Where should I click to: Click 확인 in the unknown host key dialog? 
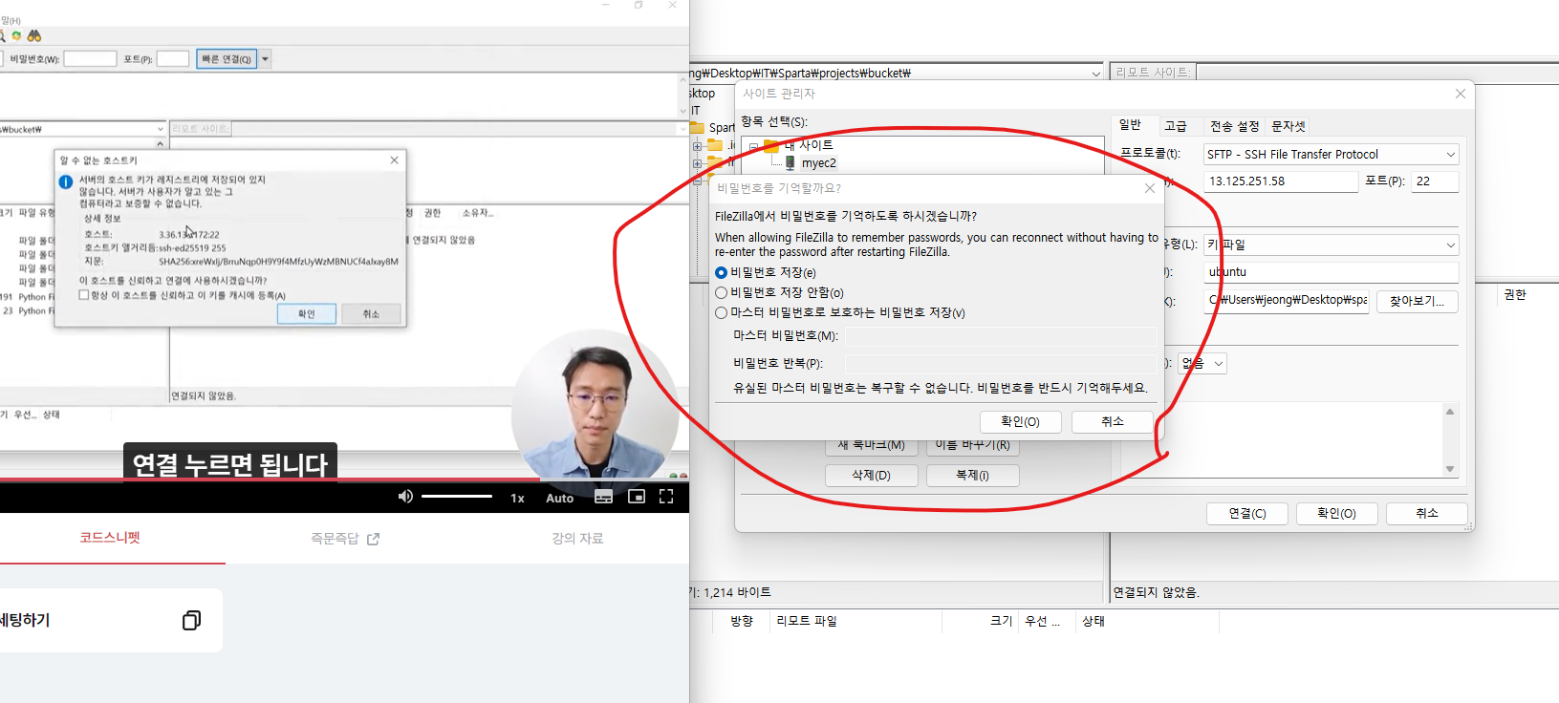point(306,314)
